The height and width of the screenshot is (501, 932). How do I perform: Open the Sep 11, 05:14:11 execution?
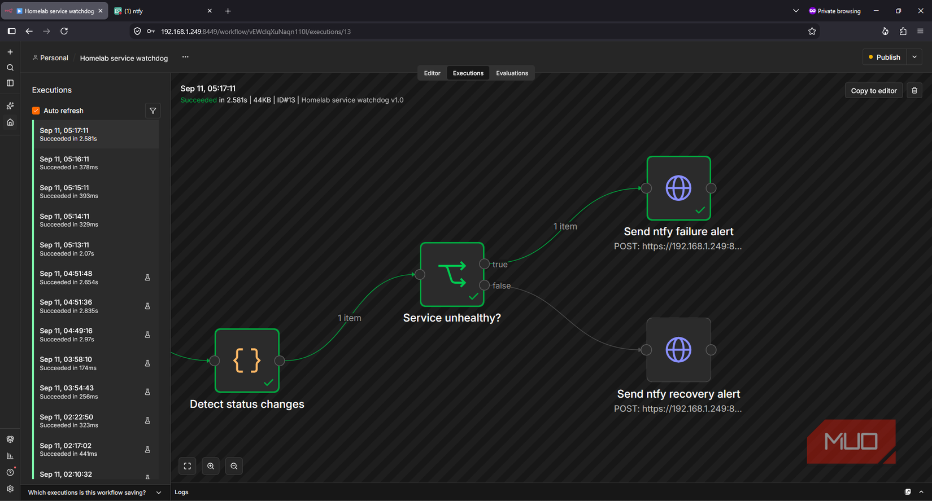pyautogui.click(x=96, y=220)
